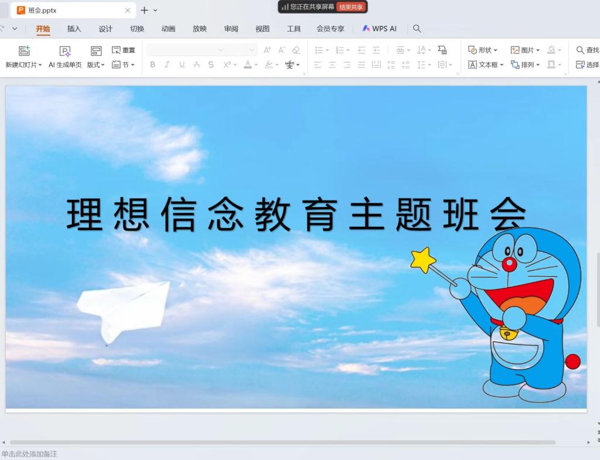The height and width of the screenshot is (460, 600).
Task: Open the WPS AI tab
Action: [x=380, y=29]
